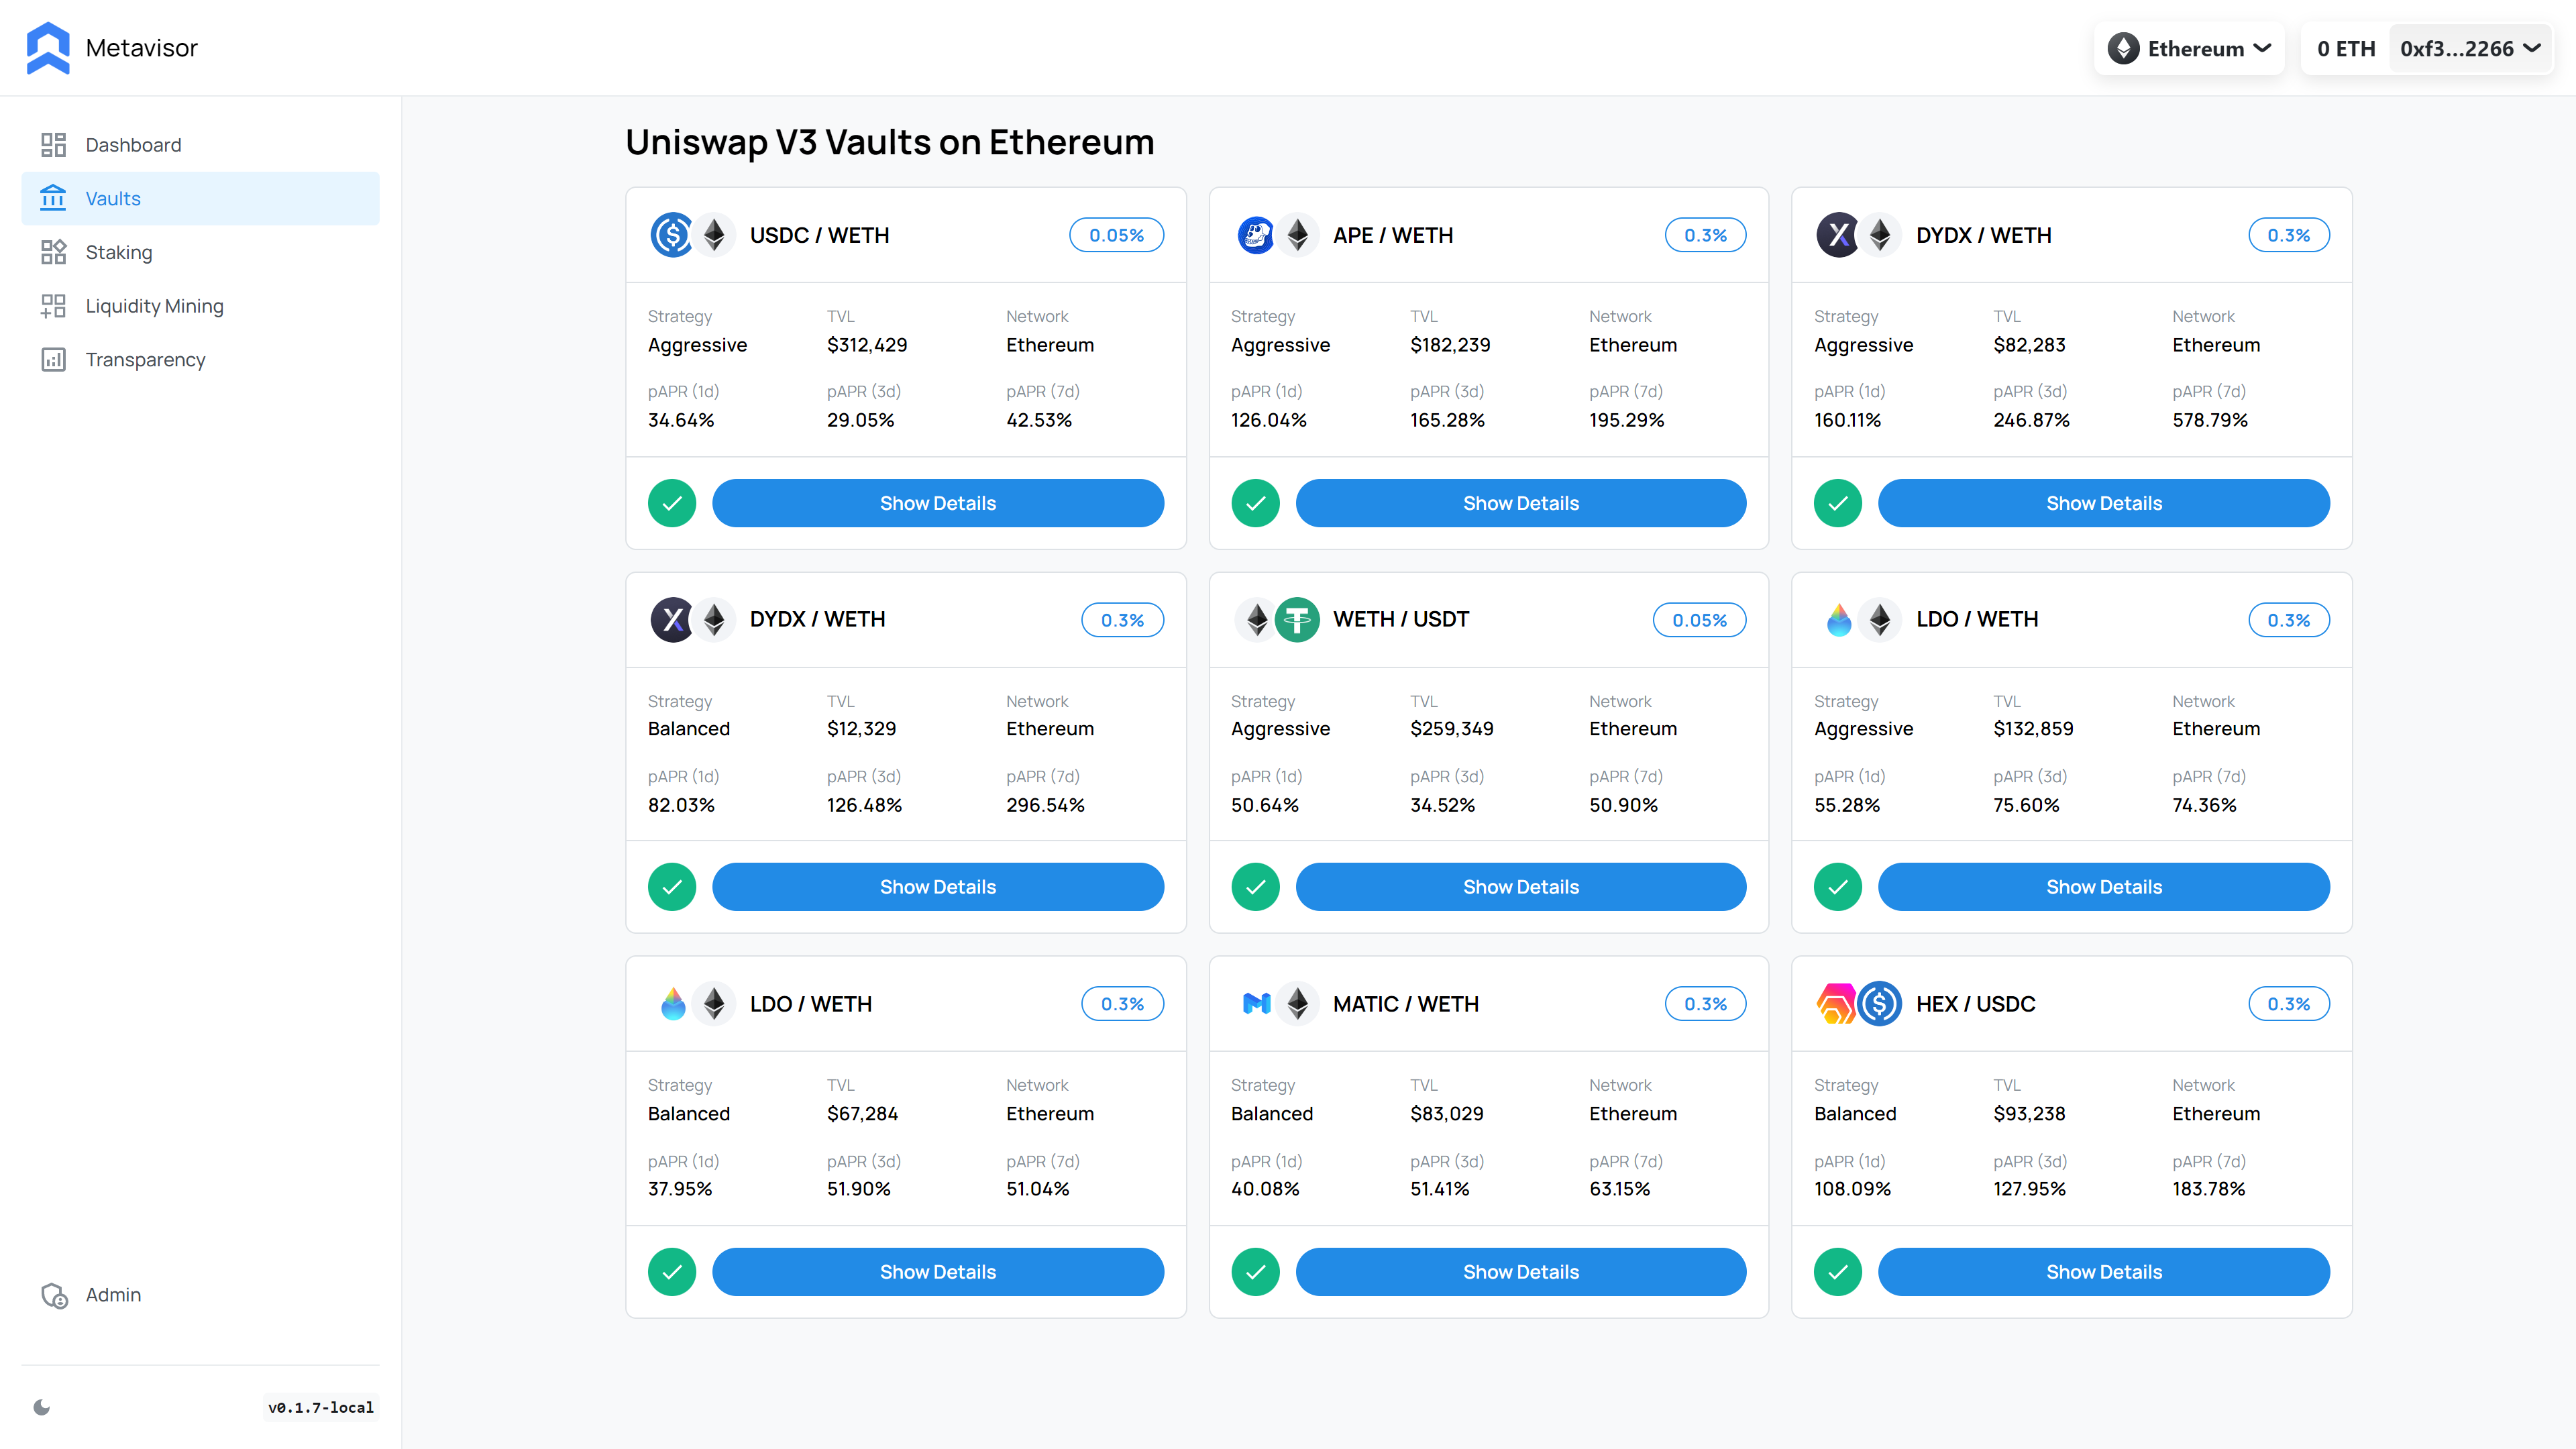2576x1449 pixels.
Task: Click the 183.78% pAPR value on HEX card
Action: 2208,1189
